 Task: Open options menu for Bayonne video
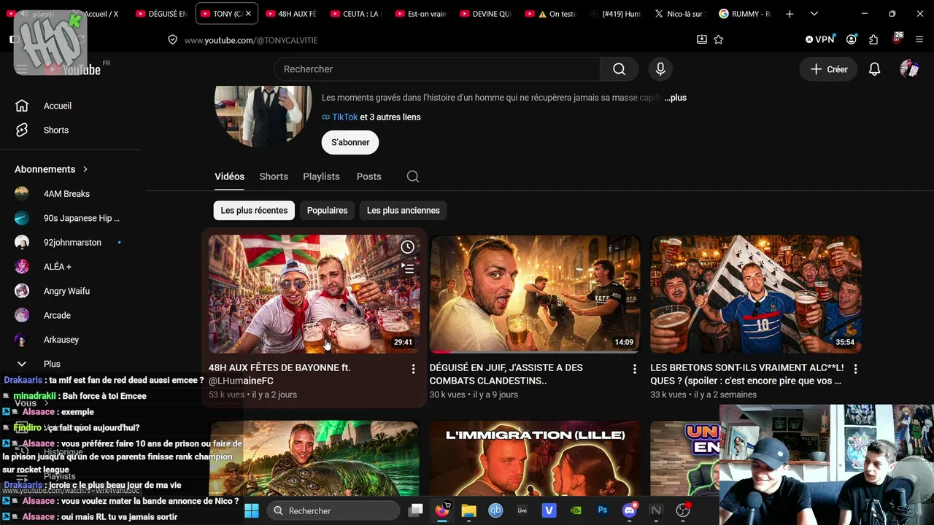click(x=413, y=369)
